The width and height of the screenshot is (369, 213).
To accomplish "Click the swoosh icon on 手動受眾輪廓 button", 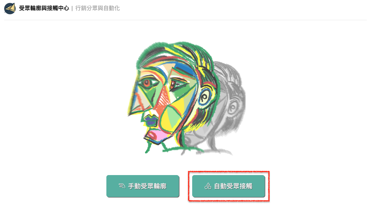I will [x=122, y=186].
